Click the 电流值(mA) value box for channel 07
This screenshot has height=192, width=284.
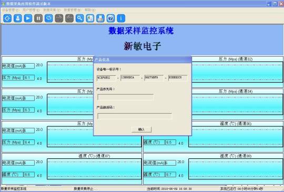(29, 163)
